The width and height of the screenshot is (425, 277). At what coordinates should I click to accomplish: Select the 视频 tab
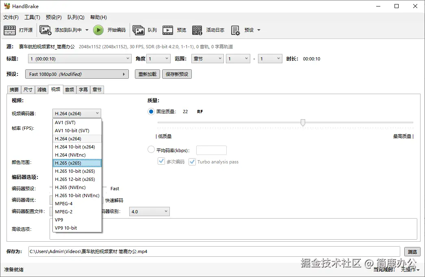[x=56, y=89]
